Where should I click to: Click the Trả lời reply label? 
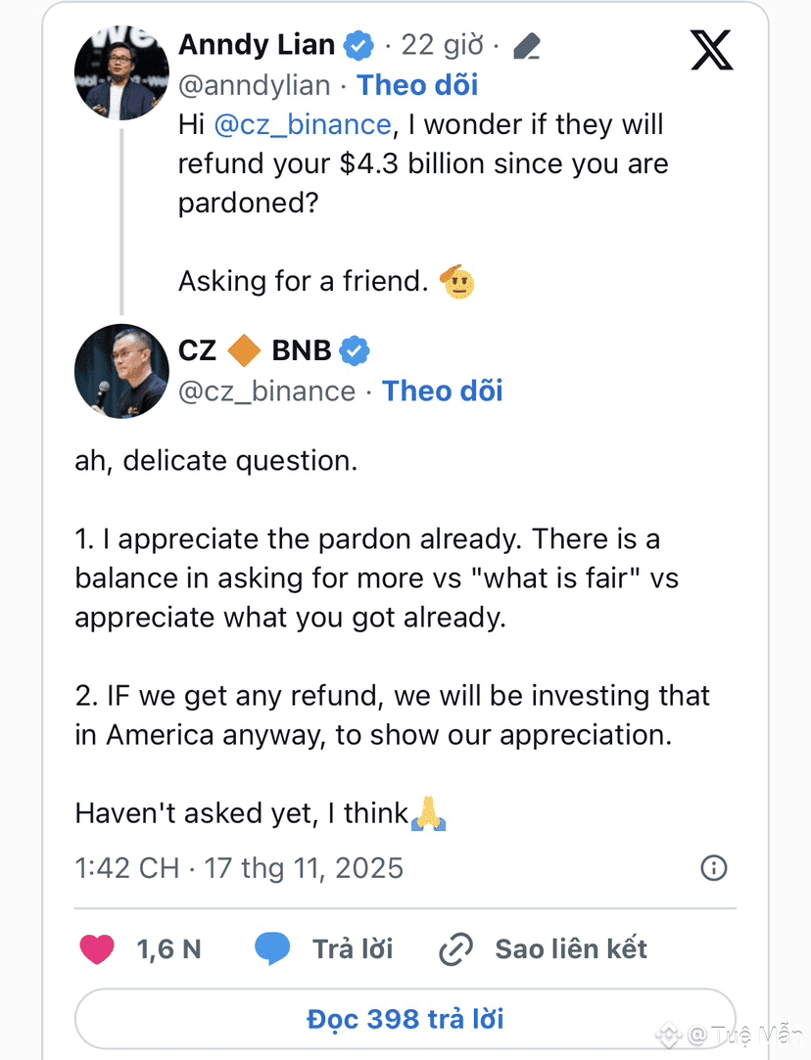click(x=353, y=948)
